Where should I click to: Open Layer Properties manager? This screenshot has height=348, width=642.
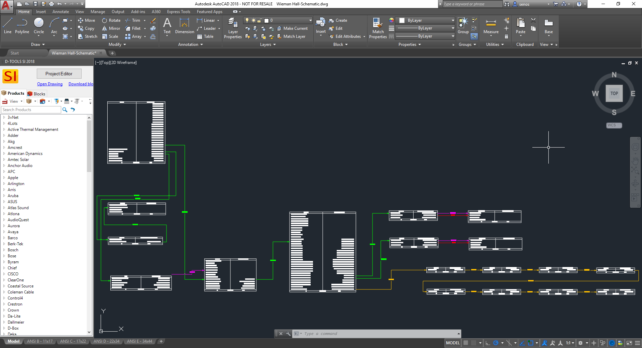tap(233, 28)
